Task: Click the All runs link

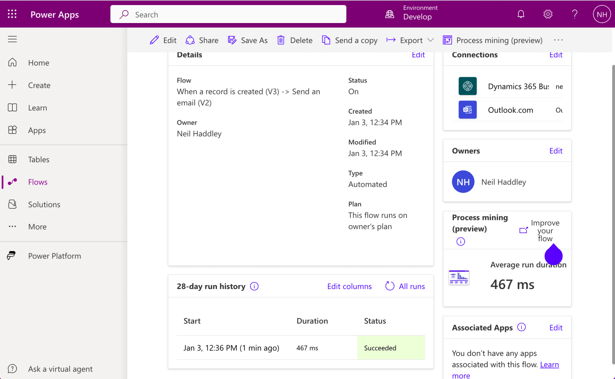Action: 405,286
